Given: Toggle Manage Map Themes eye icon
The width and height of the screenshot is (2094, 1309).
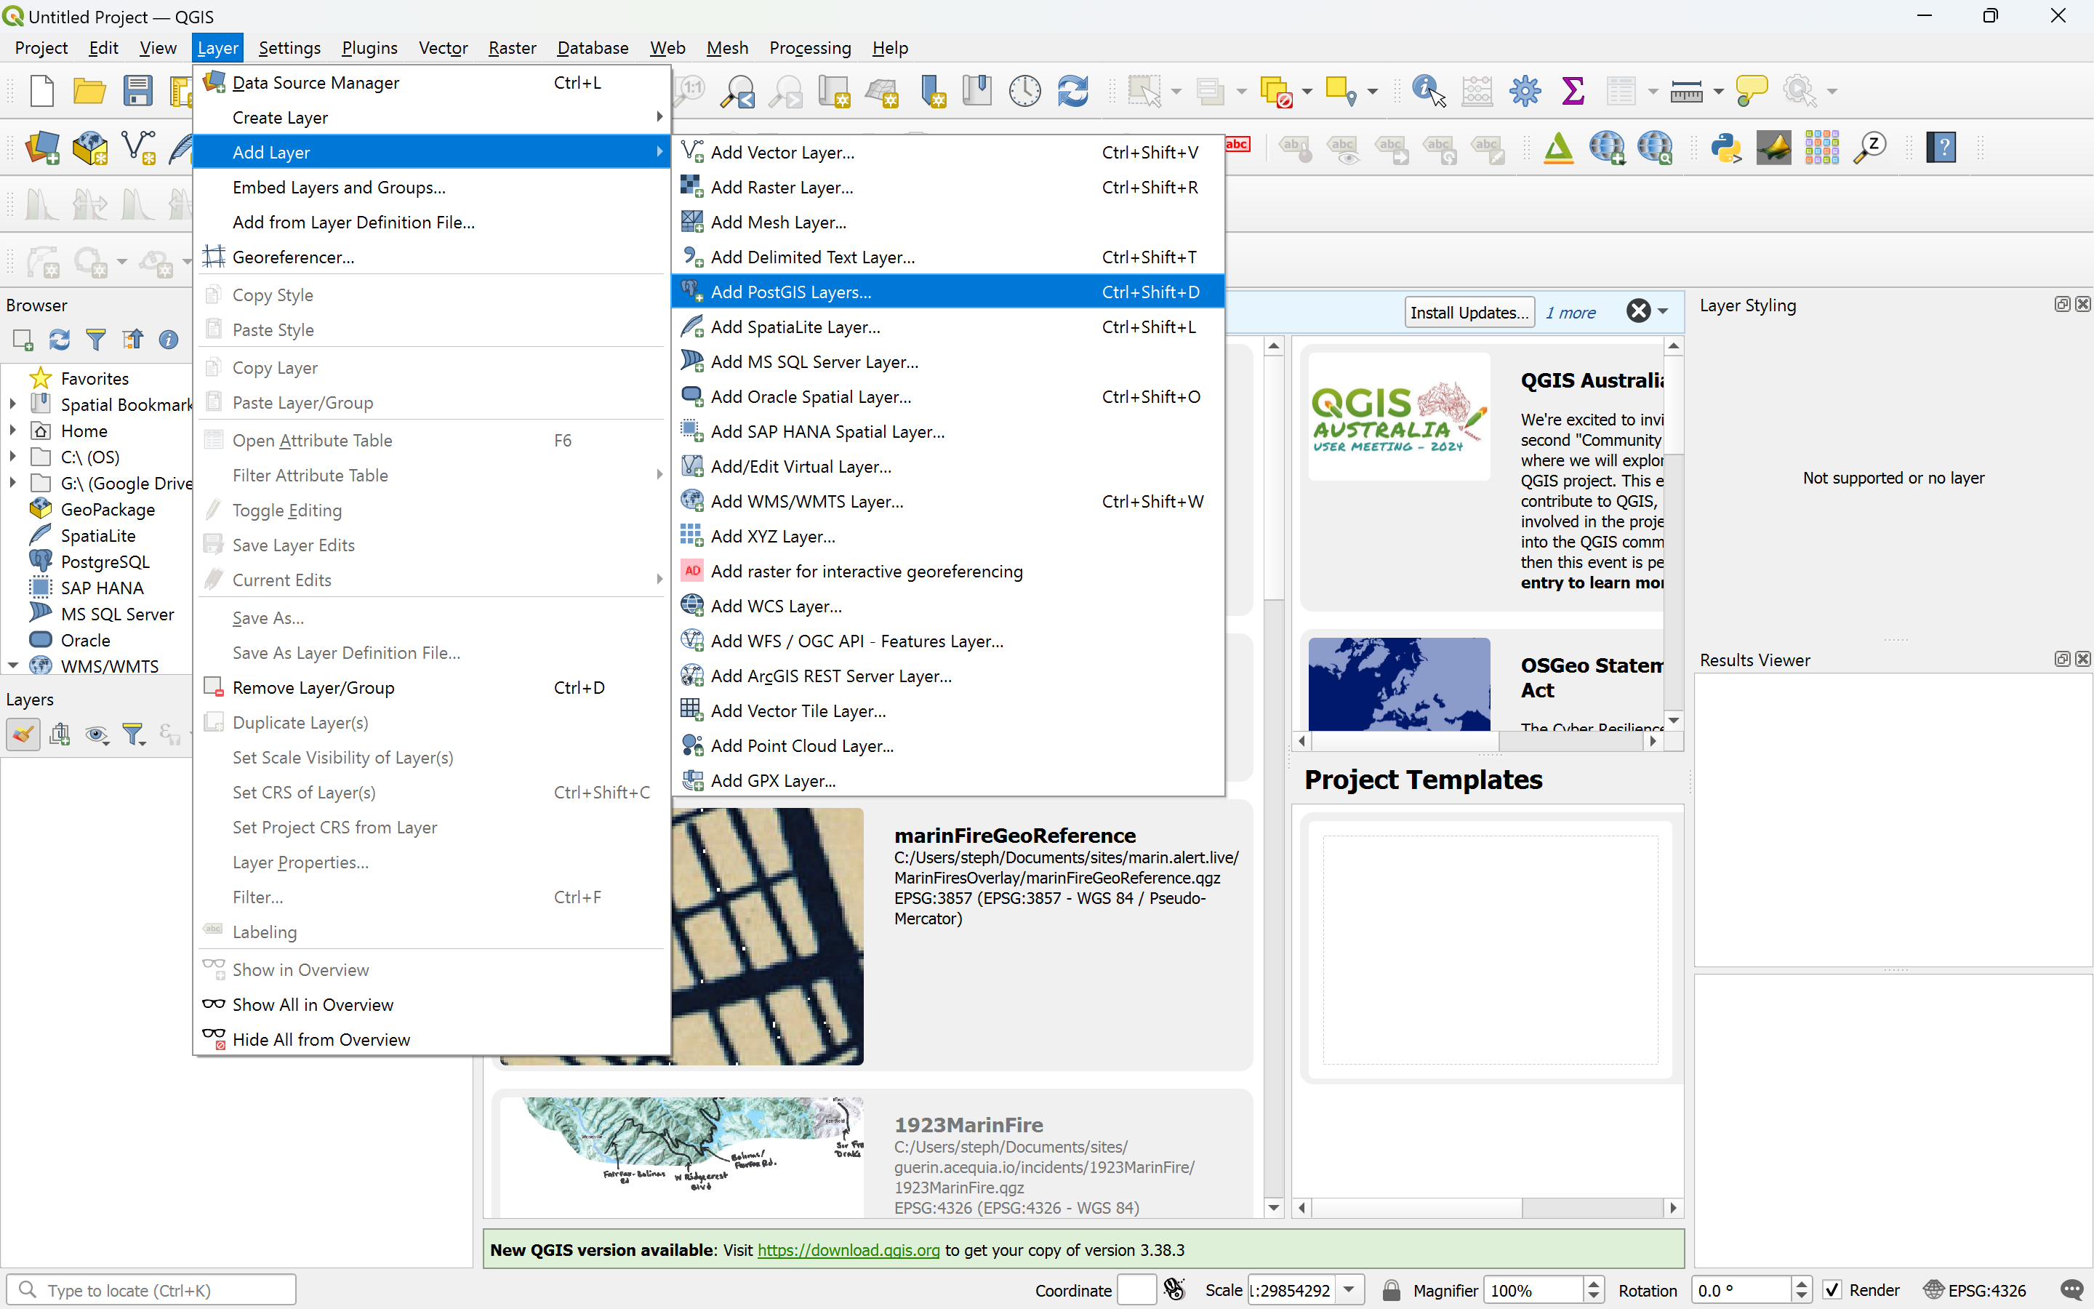Looking at the screenshot, I should 97,735.
